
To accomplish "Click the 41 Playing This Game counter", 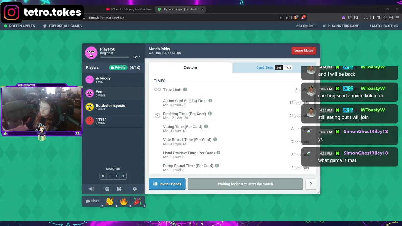I will 341,26.
